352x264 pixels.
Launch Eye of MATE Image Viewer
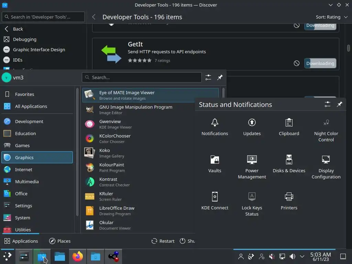tap(151, 95)
